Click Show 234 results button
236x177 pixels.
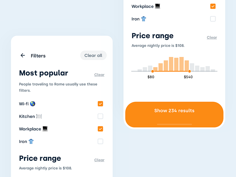point(174,115)
